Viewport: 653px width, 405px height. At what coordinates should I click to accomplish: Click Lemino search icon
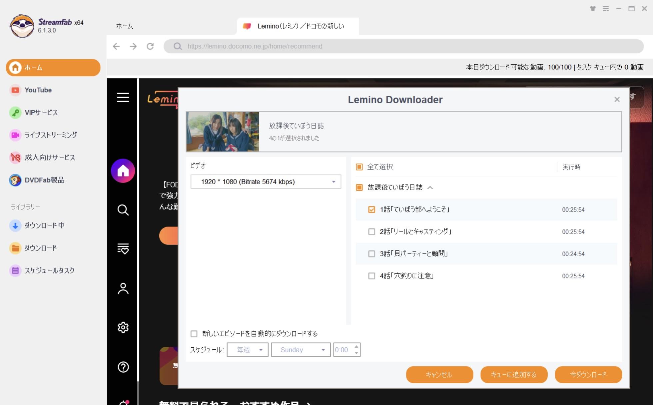123,210
